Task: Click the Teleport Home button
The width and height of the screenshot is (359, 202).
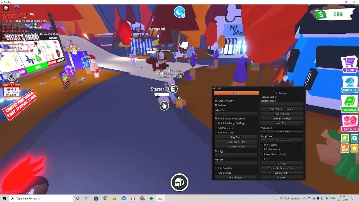Action: pyautogui.click(x=282, y=114)
